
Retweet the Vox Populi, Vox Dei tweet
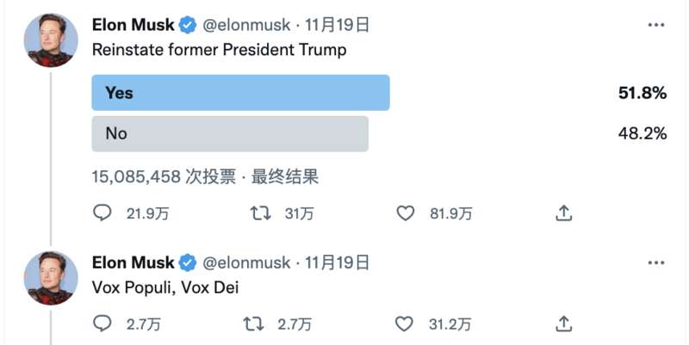point(253,324)
